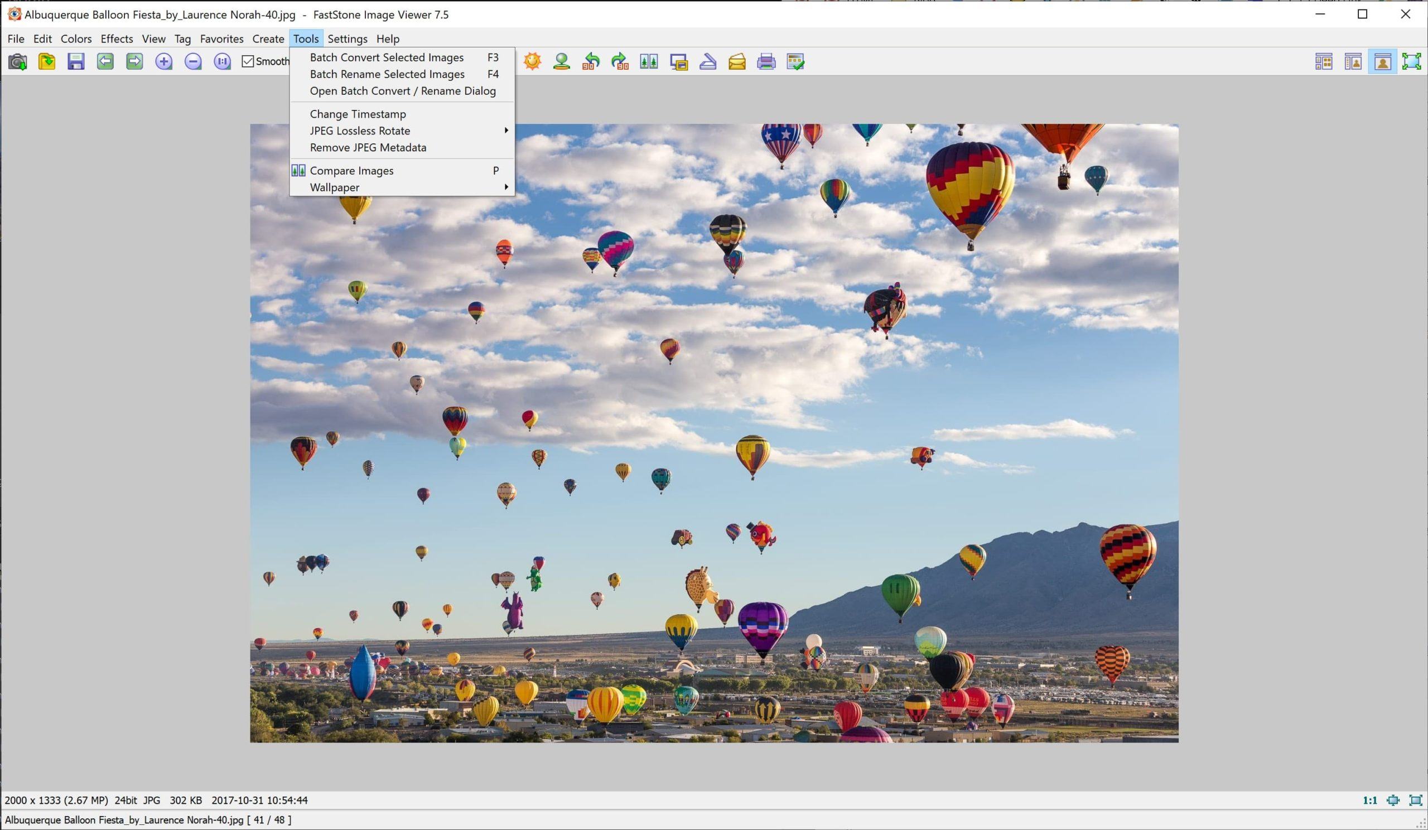Click the Zoom Out minus icon
Image resolution: width=1428 pixels, height=830 pixels.
[x=193, y=61]
